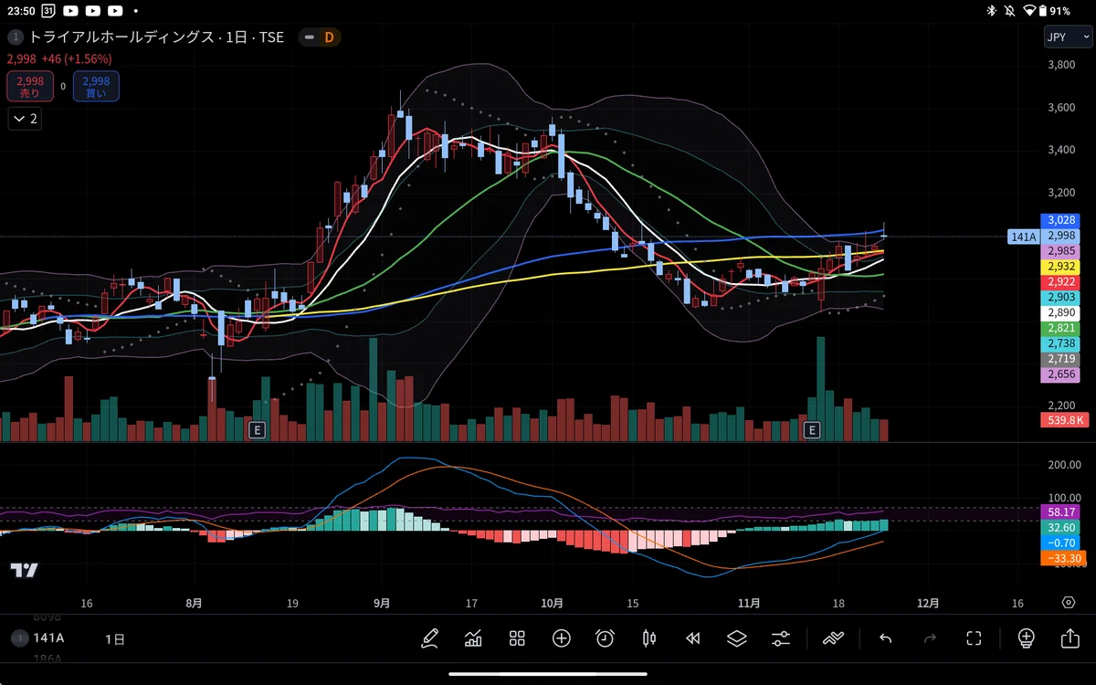Screen dimensions: 1096x685
Task: Open the indicators chart icon
Action: coord(473,638)
